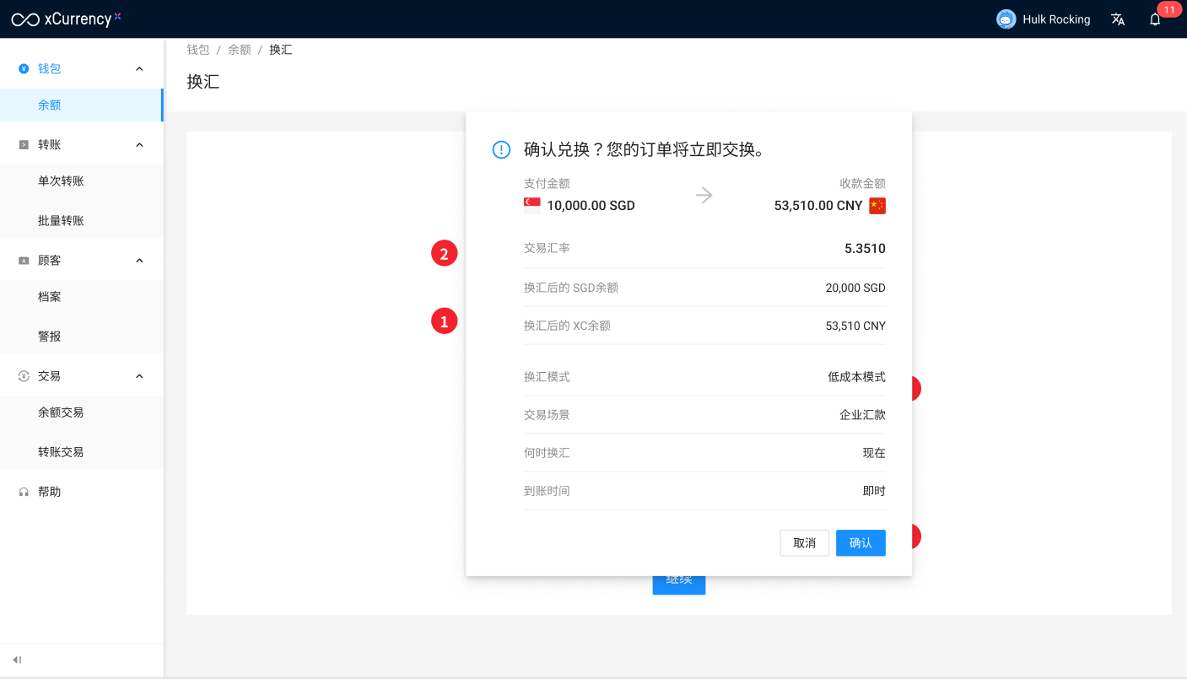Open the 帮助 menu item

point(49,492)
